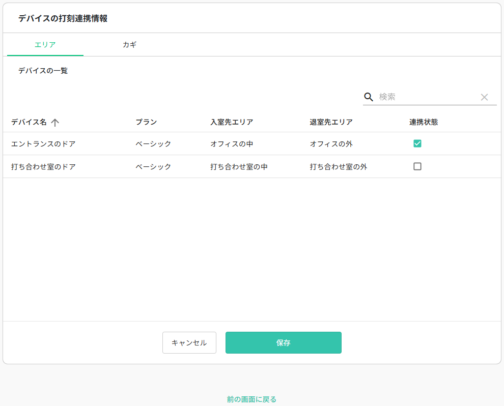
Task: Select the エリア tab
Action: 45,44
